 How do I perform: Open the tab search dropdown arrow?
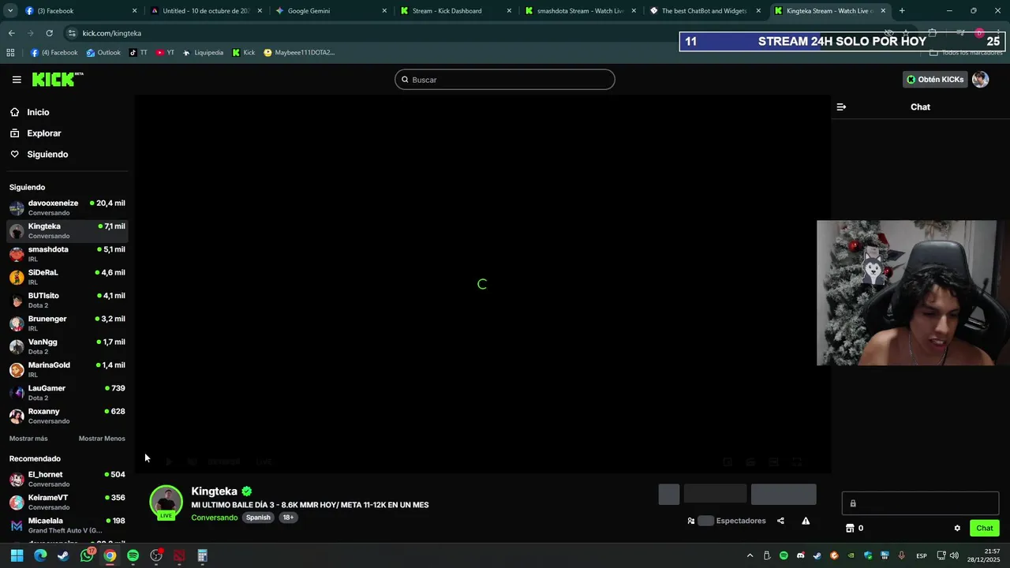click(x=9, y=11)
